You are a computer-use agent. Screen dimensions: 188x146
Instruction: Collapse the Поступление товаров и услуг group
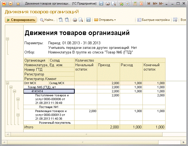(18, 99)
